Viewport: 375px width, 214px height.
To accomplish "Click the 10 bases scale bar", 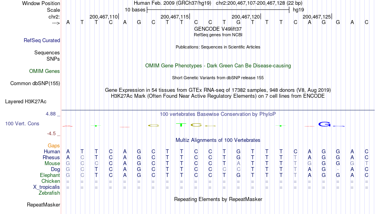I will pos(218,10).
